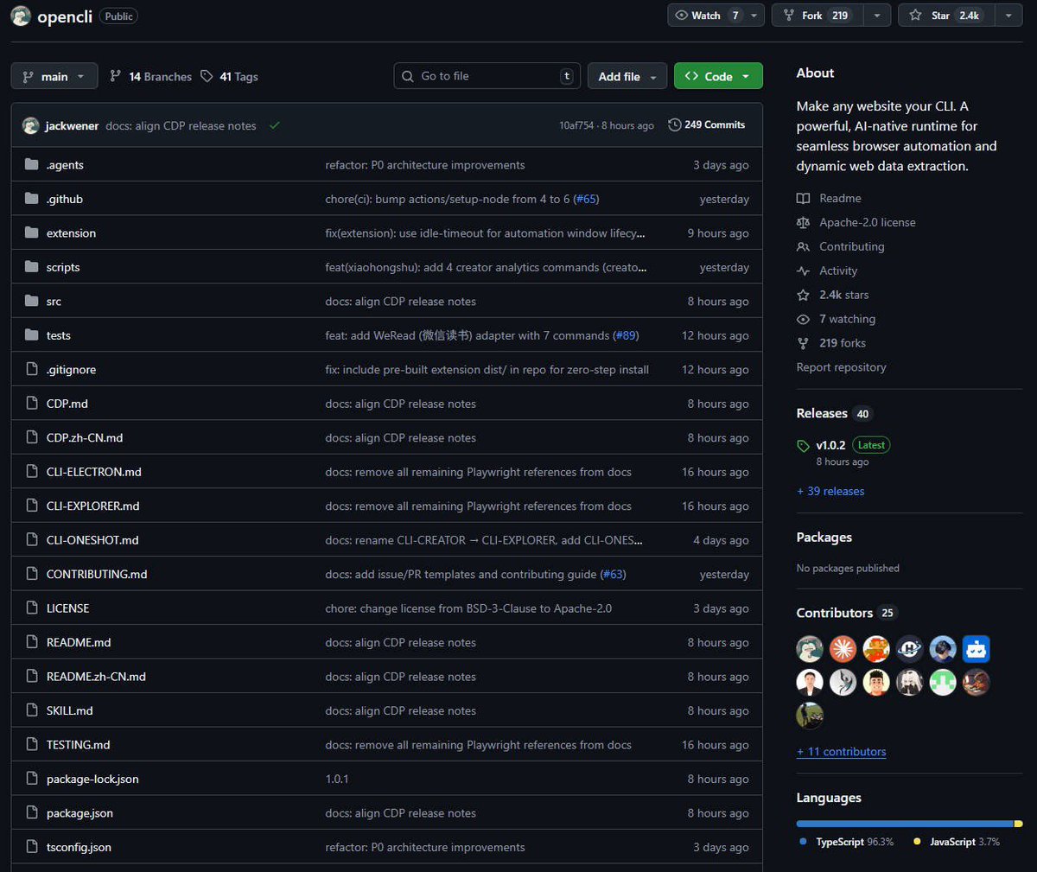Click the tests folder icon
1037x872 pixels.
pyautogui.click(x=32, y=335)
